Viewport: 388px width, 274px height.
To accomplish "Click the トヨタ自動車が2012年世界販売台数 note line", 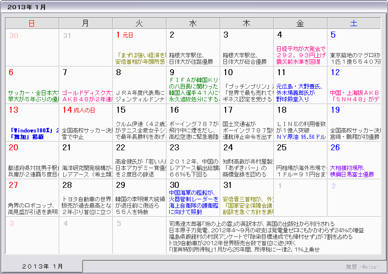I will (233, 243).
